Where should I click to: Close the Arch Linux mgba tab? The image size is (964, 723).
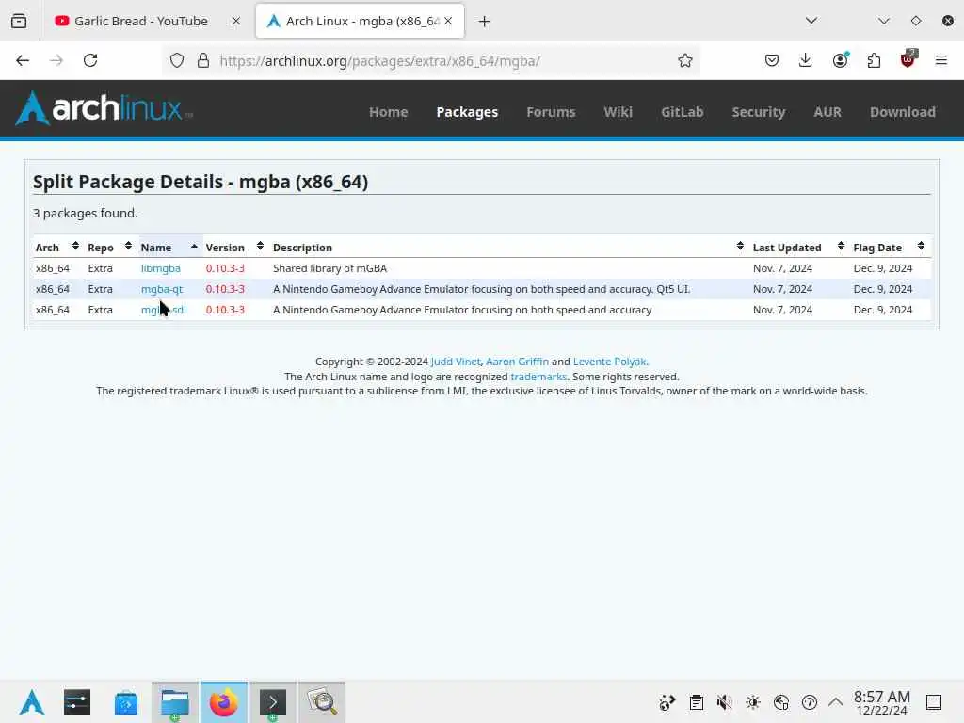click(448, 21)
